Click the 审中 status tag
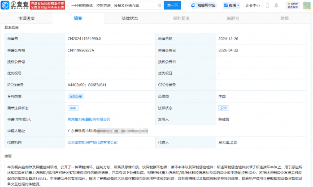The width and height of the screenshot is (313, 187). 73,108
